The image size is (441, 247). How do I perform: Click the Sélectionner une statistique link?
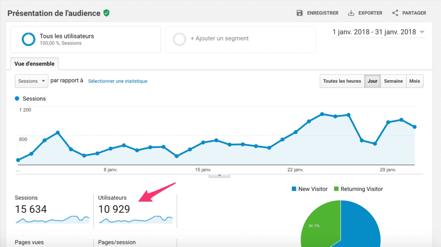click(x=118, y=81)
